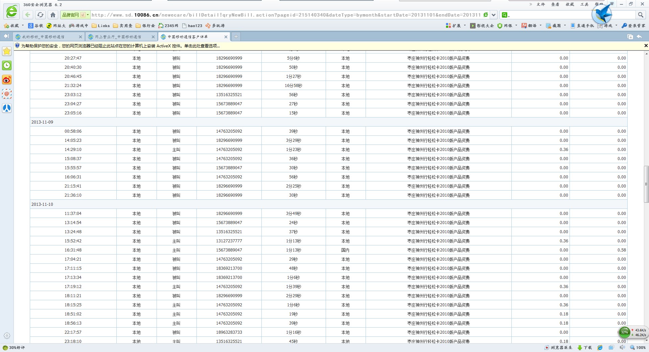The image size is (649, 352).
Task: Expand the address bar URL history dropdown
Action: coord(494,15)
